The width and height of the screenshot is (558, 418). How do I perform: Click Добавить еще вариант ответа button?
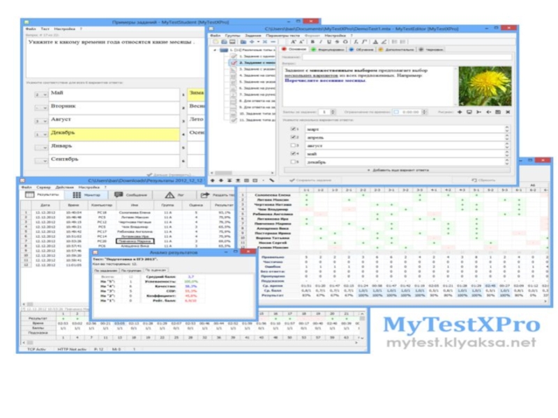pyautogui.click(x=397, y=169)
